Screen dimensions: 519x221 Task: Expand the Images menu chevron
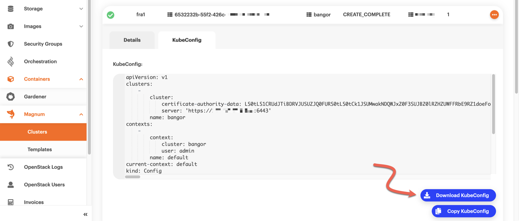(81, 26)
